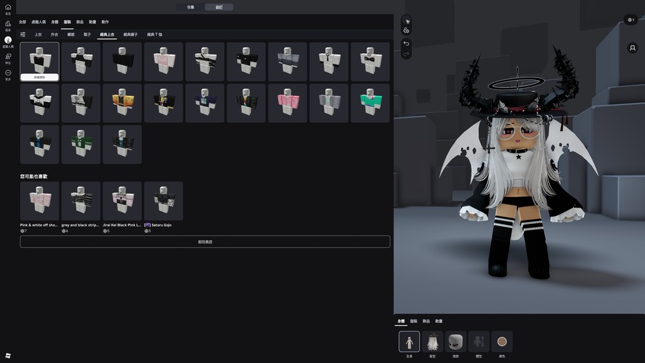Screen dimensions: 645x363
Task: Switch to the 經典褲子 classic pants subtab
Action: pyautogui.click(x=132, y=34)
